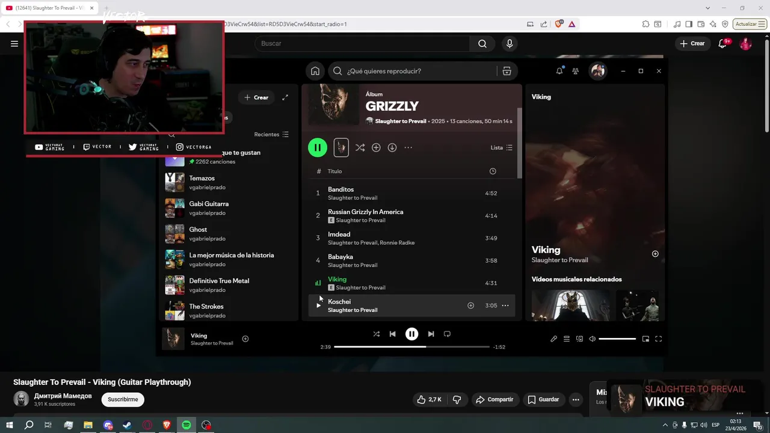
Task: Click Spotify song progress bar
Action: [x=412, y=347]
